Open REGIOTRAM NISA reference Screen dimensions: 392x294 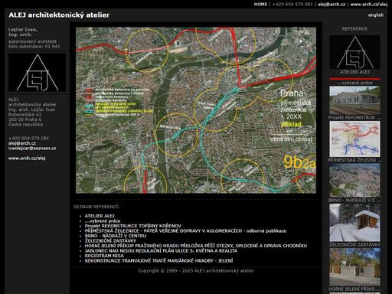pos(104,256)
